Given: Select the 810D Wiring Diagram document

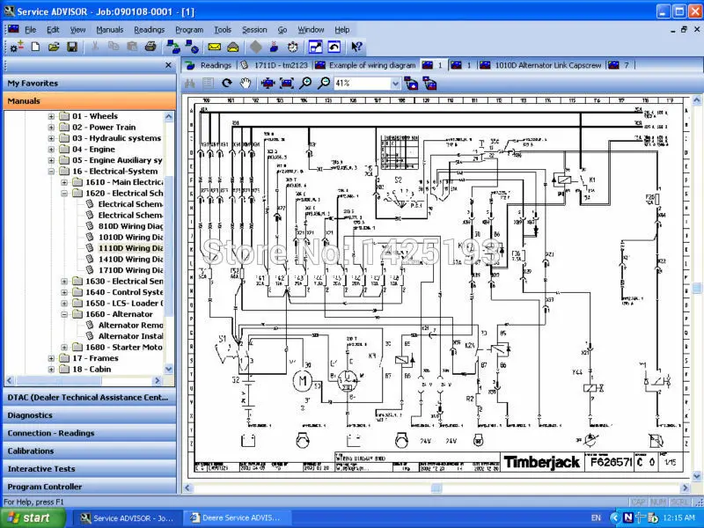Looking at the screenshot, I should click(130, 226).
